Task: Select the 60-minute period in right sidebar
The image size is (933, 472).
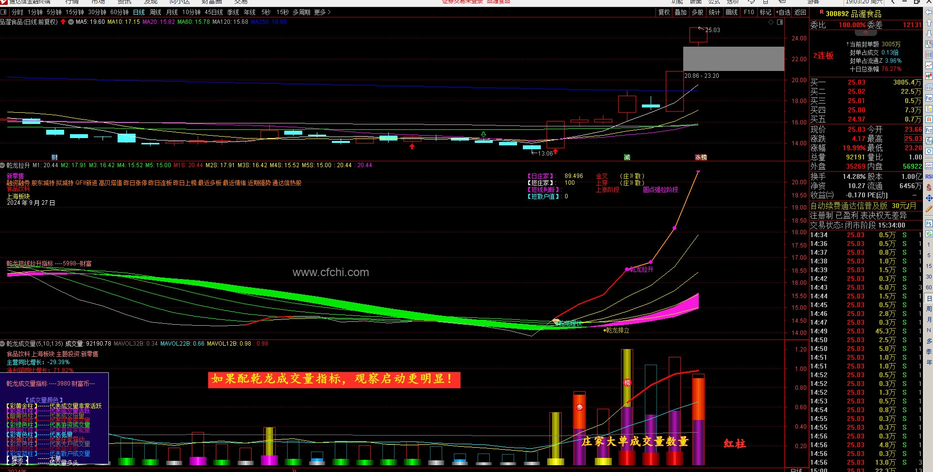Action: [929, 287]
